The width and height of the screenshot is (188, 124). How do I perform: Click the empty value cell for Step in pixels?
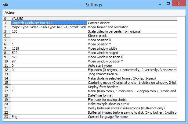49,36
